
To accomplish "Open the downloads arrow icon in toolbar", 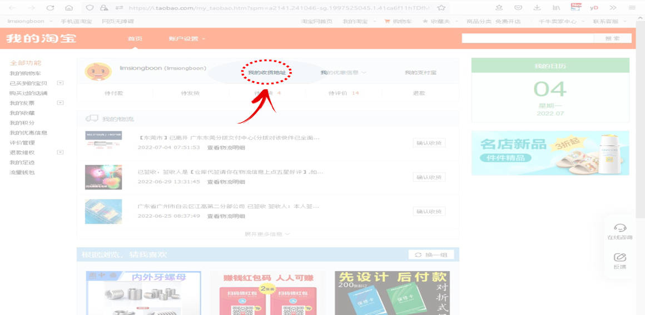I will 537,8.
